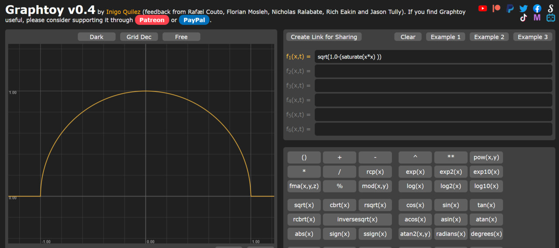Enable the f3(x,t) function
Screen dimensions: 559x248
click(x=298, y=86)
